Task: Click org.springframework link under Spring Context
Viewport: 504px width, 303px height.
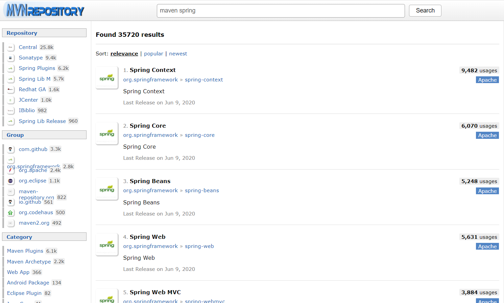Action: (150, 80)
